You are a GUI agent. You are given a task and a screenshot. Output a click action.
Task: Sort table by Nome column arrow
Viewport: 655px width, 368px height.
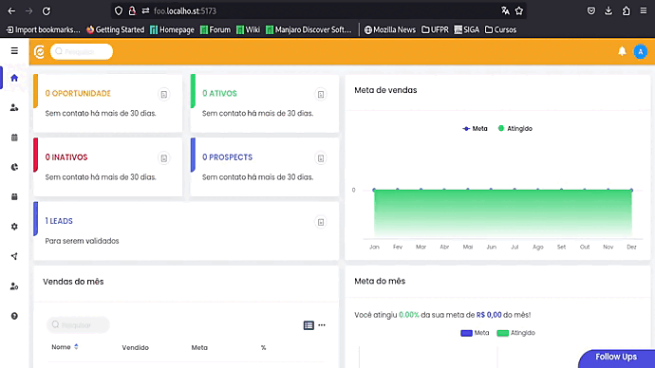76,347
